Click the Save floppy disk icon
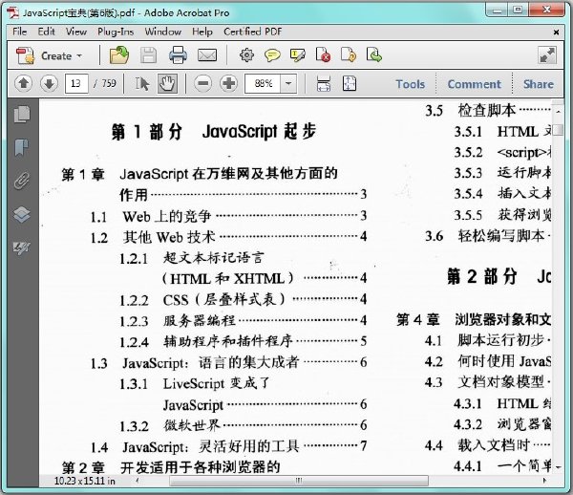The width and height of the screenshot is (573, 495). tap(148, 55)
